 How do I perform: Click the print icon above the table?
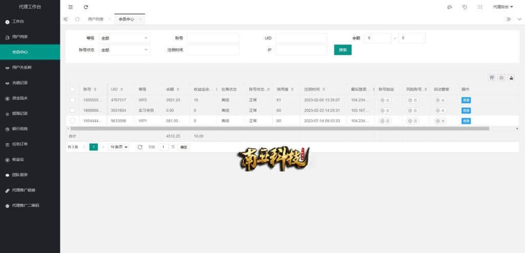click(x=511, y=77)
